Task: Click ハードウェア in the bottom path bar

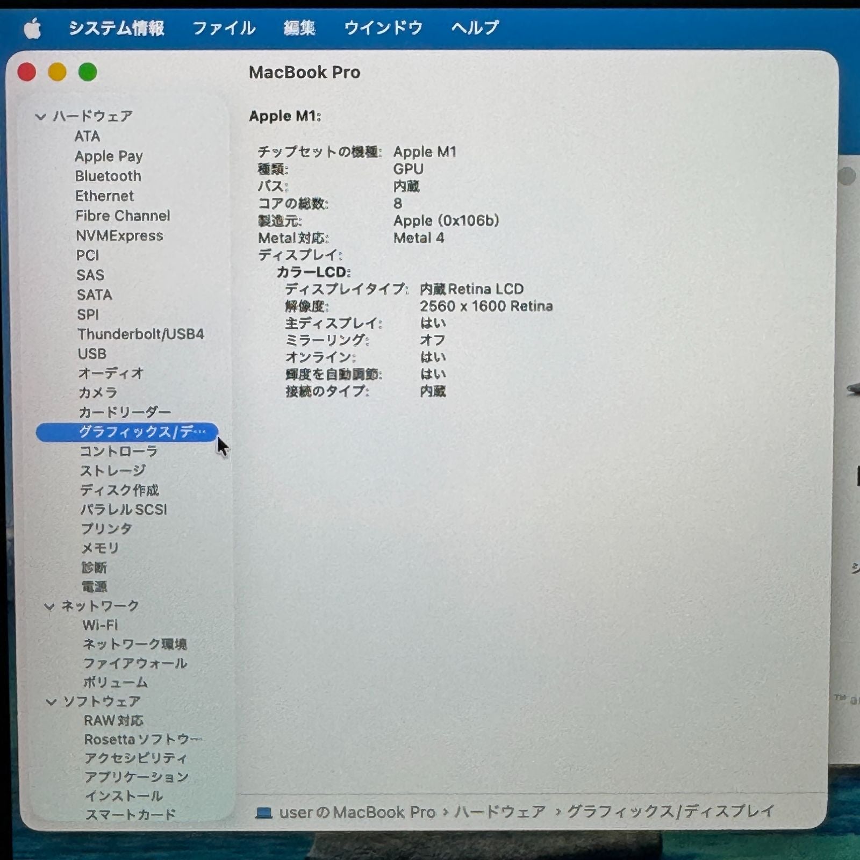Action: (500, 812)
